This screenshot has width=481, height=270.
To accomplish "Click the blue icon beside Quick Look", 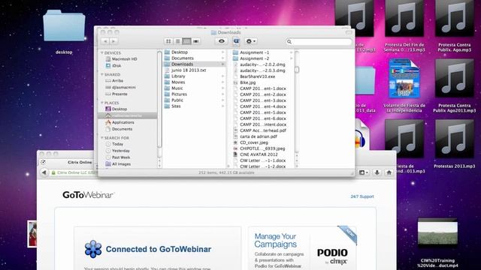I will pos(236,41).
